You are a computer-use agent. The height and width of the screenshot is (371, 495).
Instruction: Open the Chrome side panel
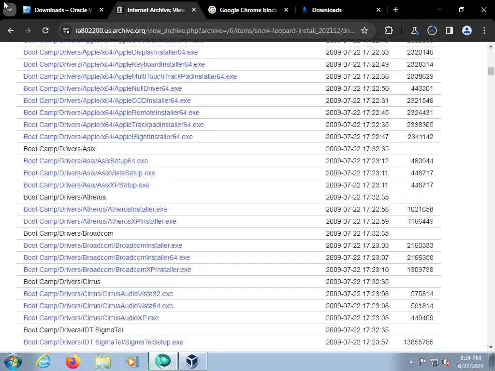449,30
